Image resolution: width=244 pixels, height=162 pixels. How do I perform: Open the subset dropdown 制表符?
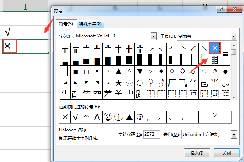[x=234, y=36]
